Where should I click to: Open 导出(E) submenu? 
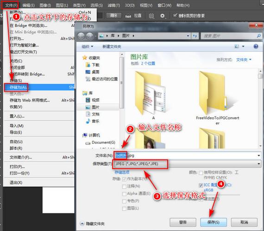pyautogui.click(x=39, y=132)
